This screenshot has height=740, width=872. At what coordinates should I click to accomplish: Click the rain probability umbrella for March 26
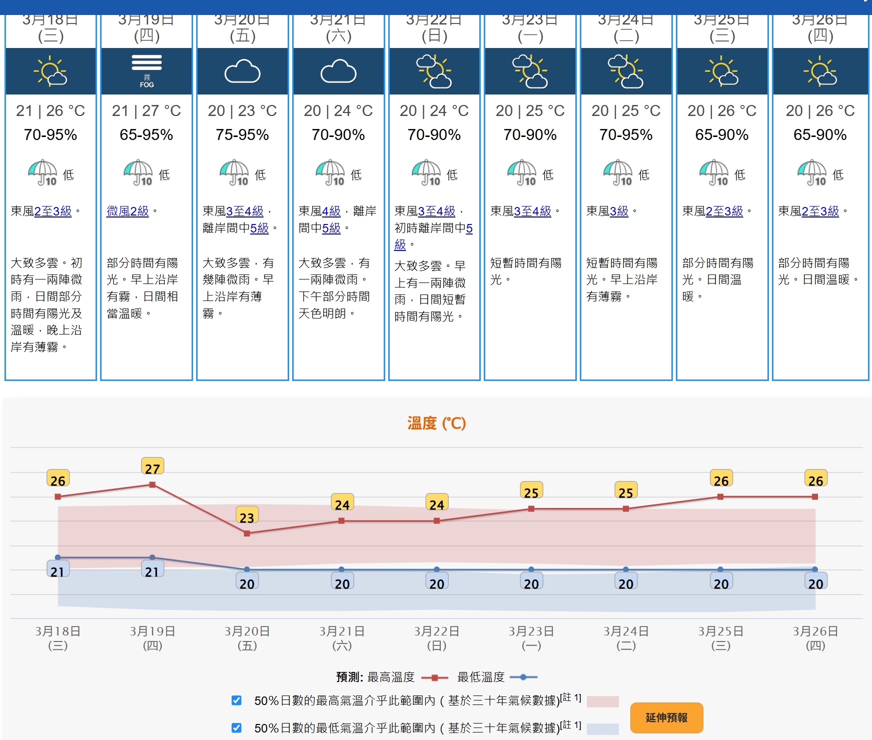[x=811, y=173]
